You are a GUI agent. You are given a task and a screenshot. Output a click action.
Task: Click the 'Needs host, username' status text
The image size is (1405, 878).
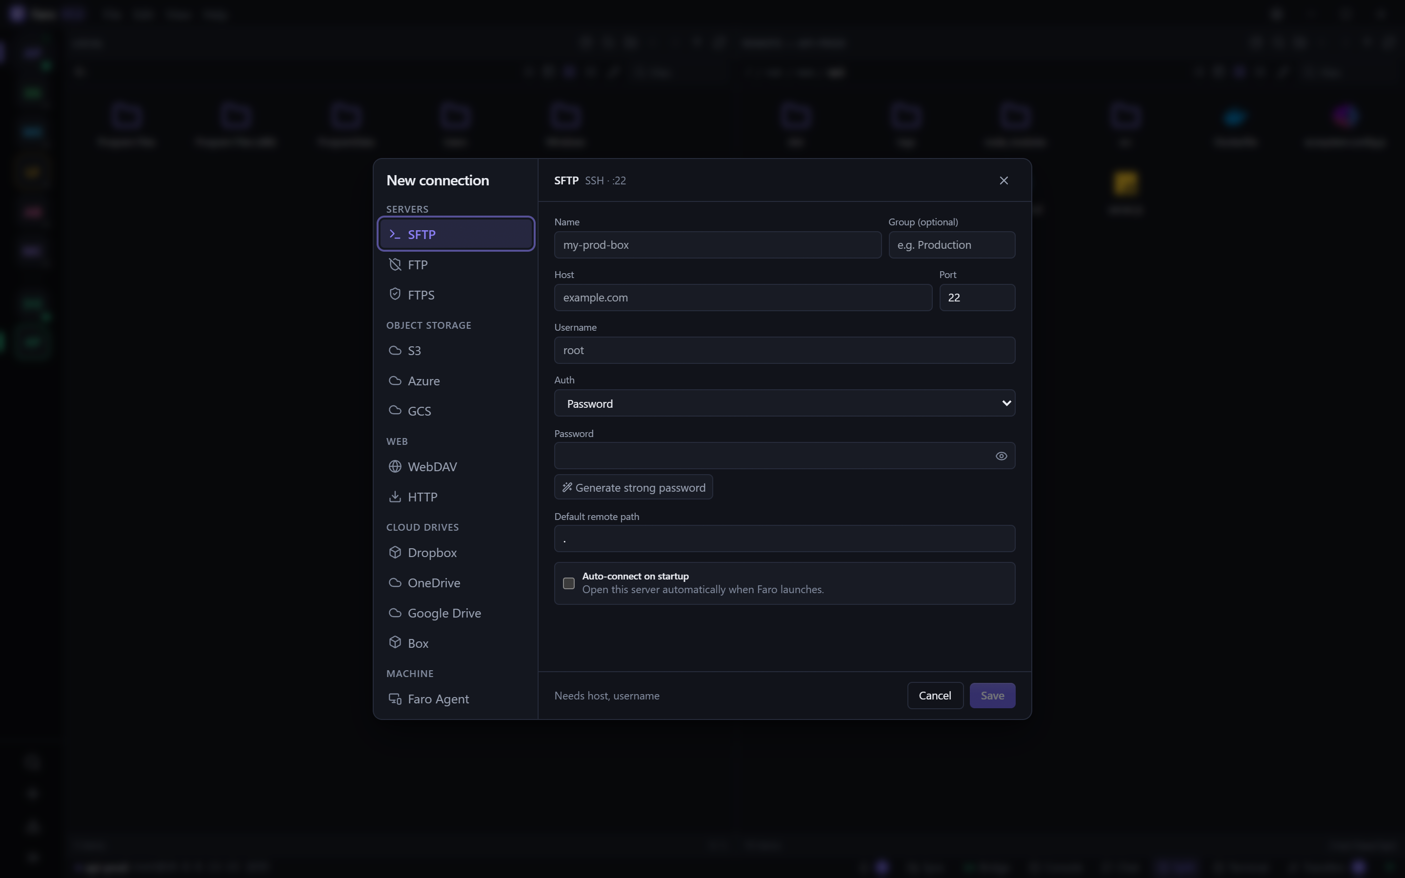pyautogui.click(x=607, y=696)
